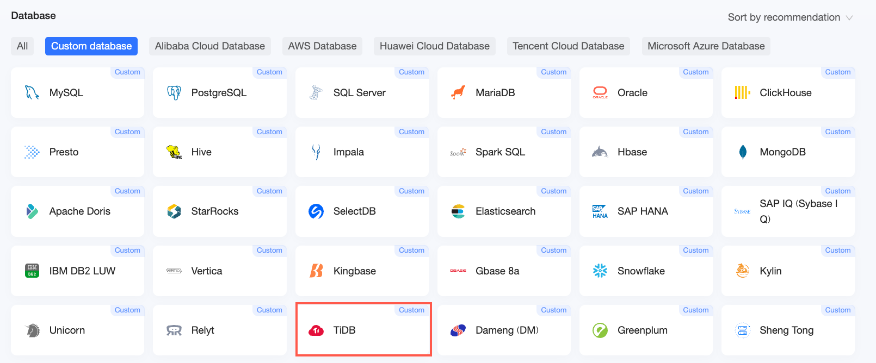The width and height of the screenshot is (876, 363).
Task: Click the ClickHouse yellow bars icon
Action: [743, 93]
